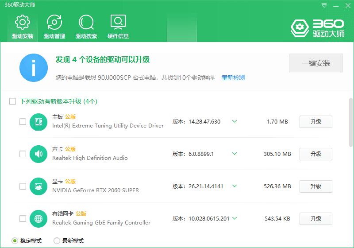Click 升级 button for NVIDIA graphics driver

coord(316,186)
